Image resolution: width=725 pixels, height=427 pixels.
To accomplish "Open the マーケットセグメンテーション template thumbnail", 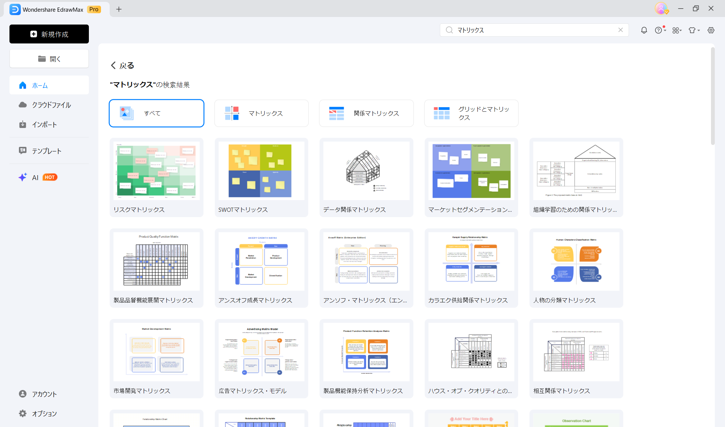I will (471, 171).
